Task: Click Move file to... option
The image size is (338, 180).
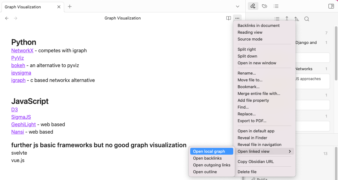Action: tap(264, 80)
